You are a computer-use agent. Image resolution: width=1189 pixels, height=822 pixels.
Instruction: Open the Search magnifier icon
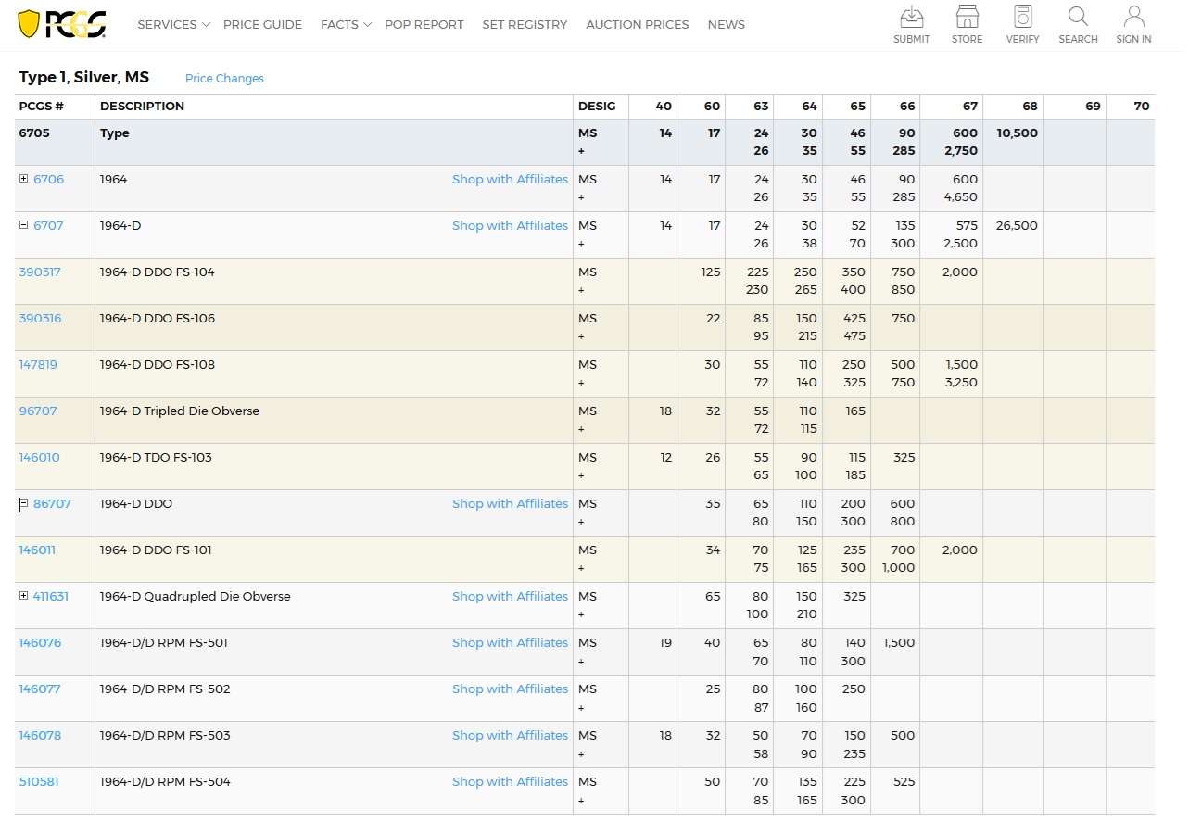click(x=1078, y=17)
